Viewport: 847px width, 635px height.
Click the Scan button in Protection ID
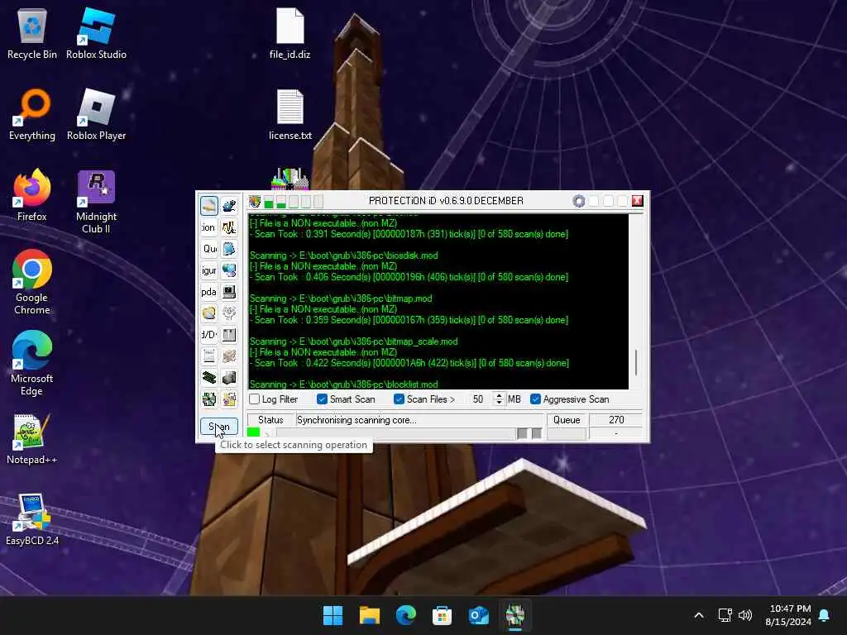coord(218,427)
